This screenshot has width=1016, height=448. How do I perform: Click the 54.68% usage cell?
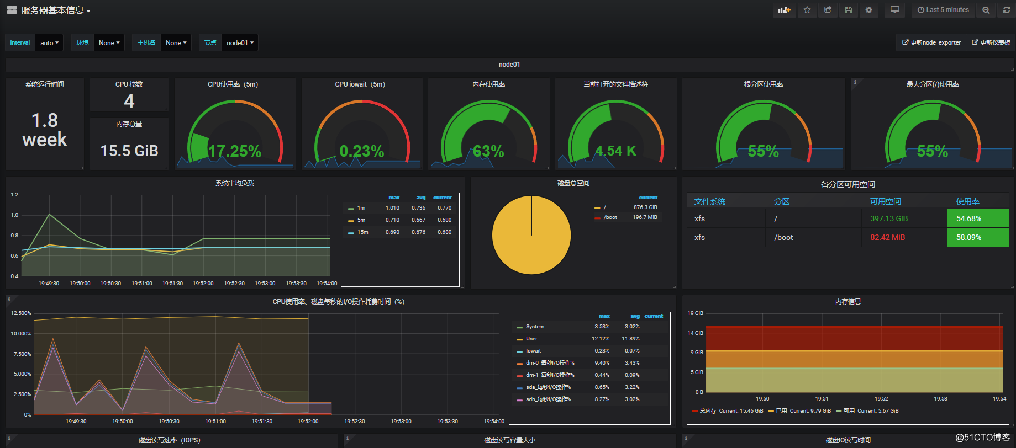click(978, 218)
